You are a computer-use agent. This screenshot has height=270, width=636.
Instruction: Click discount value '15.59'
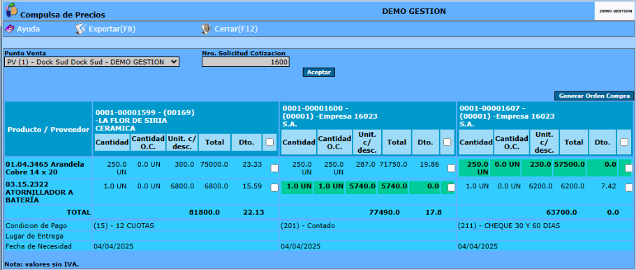click(x=251, y=186)
